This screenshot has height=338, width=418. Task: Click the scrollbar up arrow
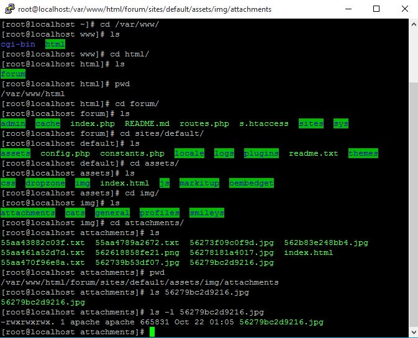(414, 24)
